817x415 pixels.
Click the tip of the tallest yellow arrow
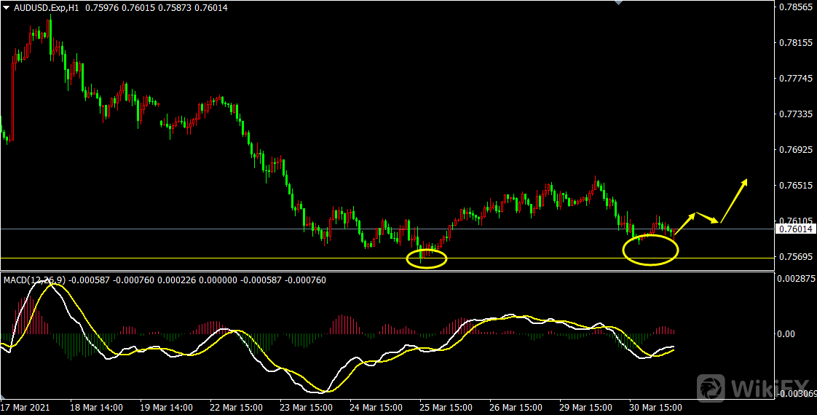tap(746, 179)
